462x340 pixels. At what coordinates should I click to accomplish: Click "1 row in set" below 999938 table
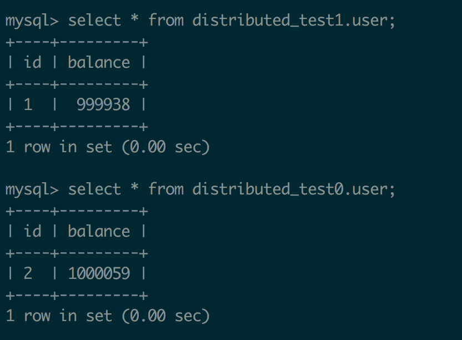point(59,147)
